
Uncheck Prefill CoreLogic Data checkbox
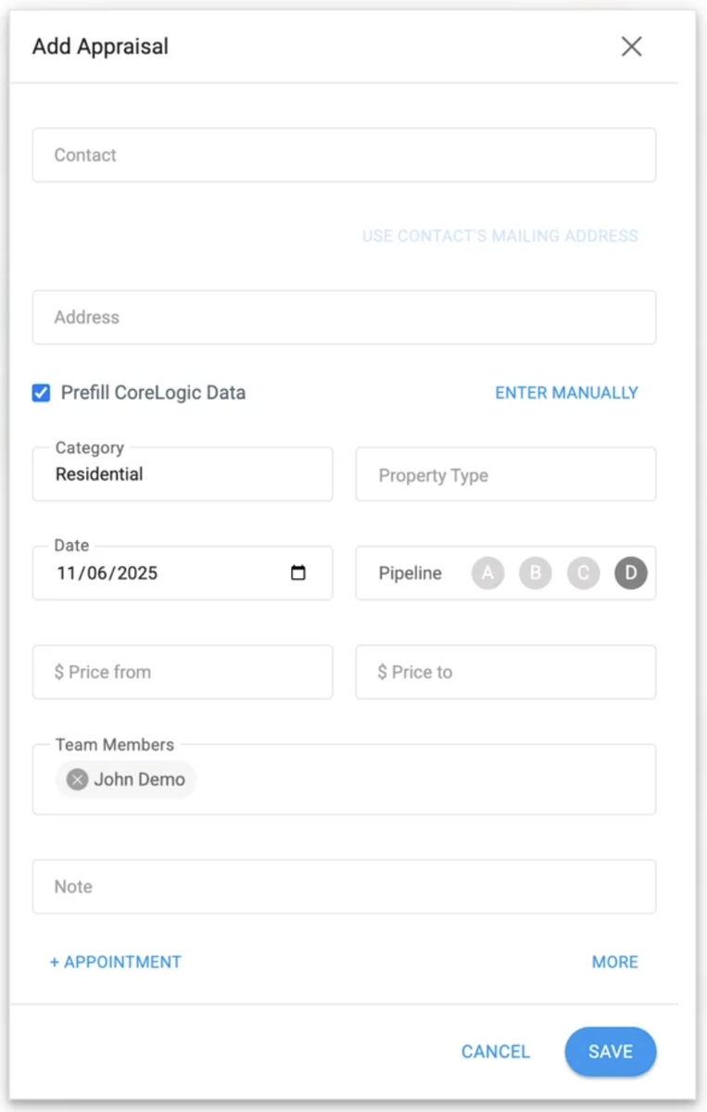click(x=41, y=393)
